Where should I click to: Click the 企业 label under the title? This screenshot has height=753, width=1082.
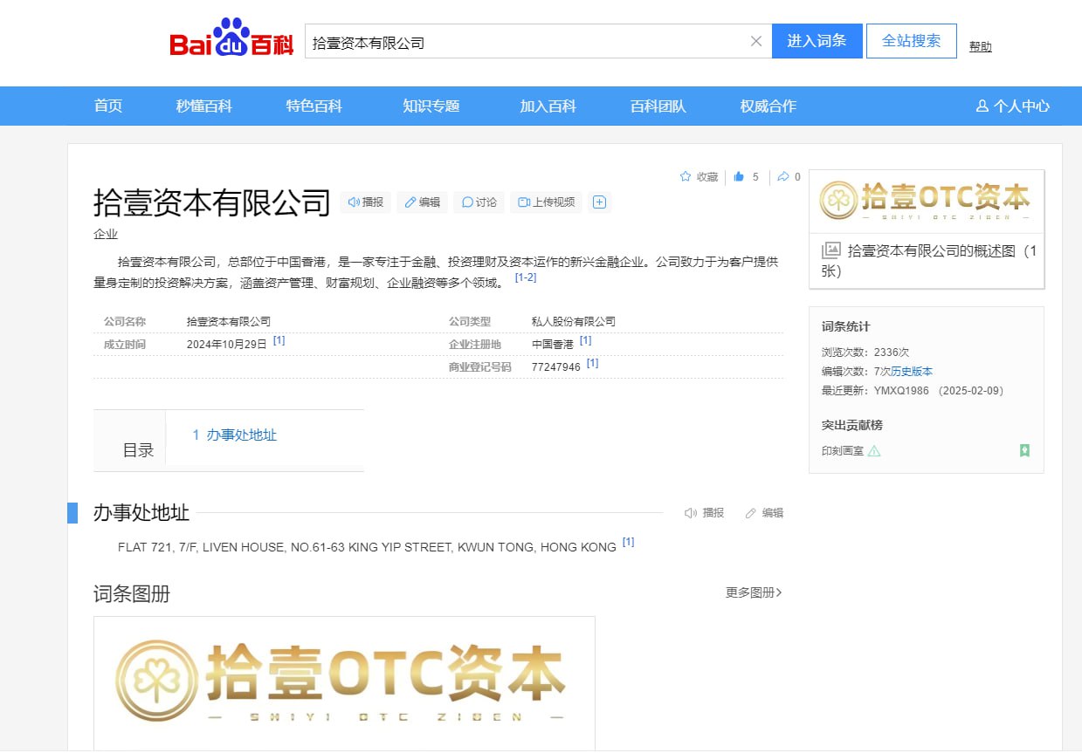(106, 234)
